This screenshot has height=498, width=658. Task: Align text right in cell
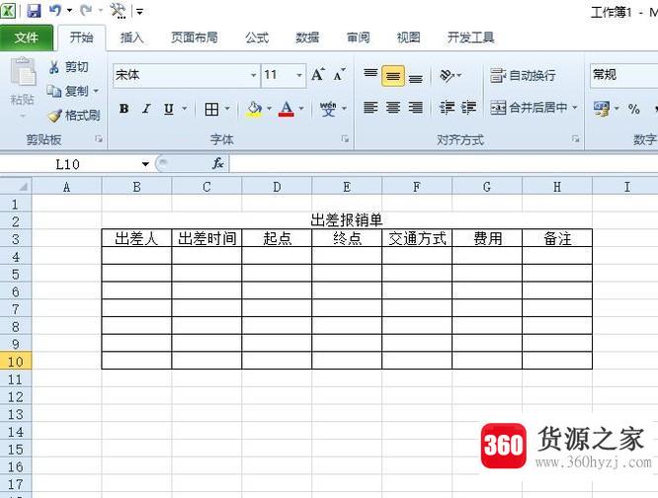tap(415, 108)
